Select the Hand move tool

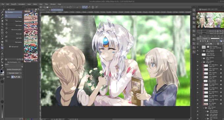click(2, 65)
